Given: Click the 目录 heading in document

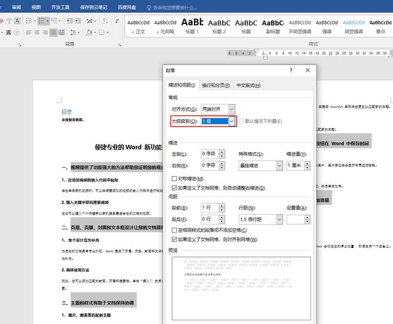Looking at the screenshot, I should point(67,112).
